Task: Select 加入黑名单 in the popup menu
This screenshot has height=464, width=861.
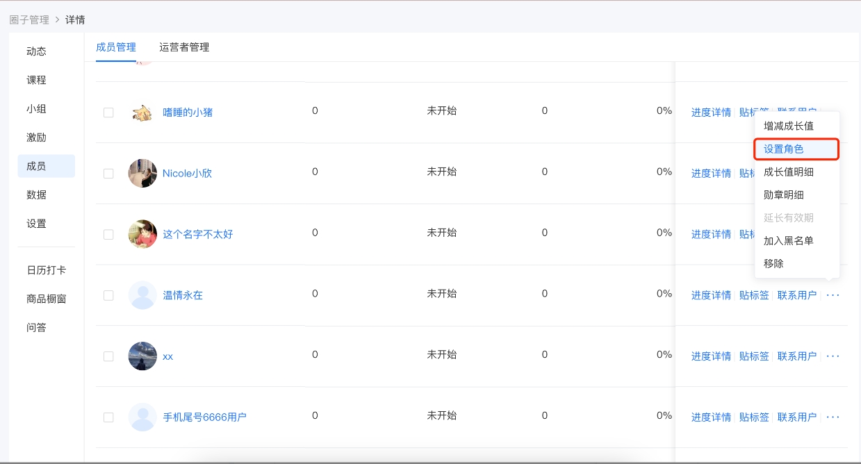Action: [789, 241]
